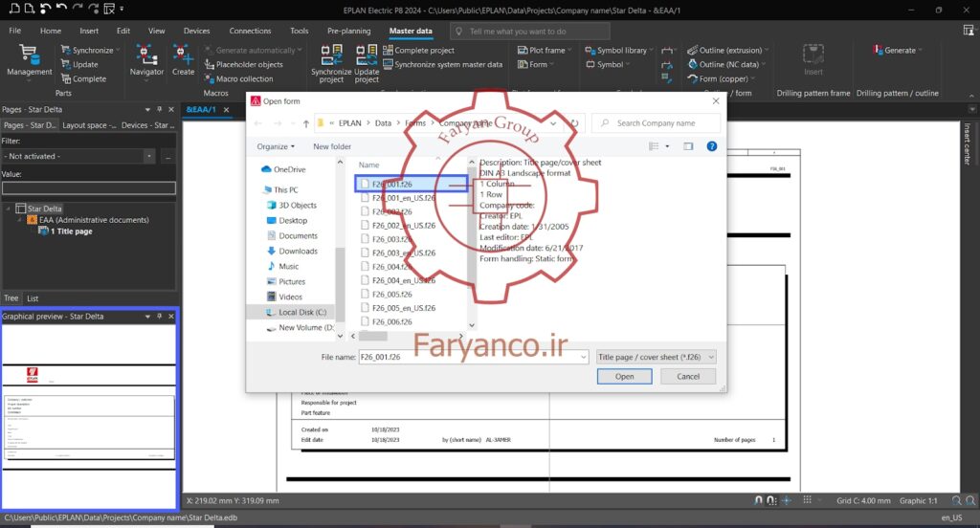This screenshot has width=980, height=528.
Task: Click Synchronize system master data
Action: [x=442, y=64]
